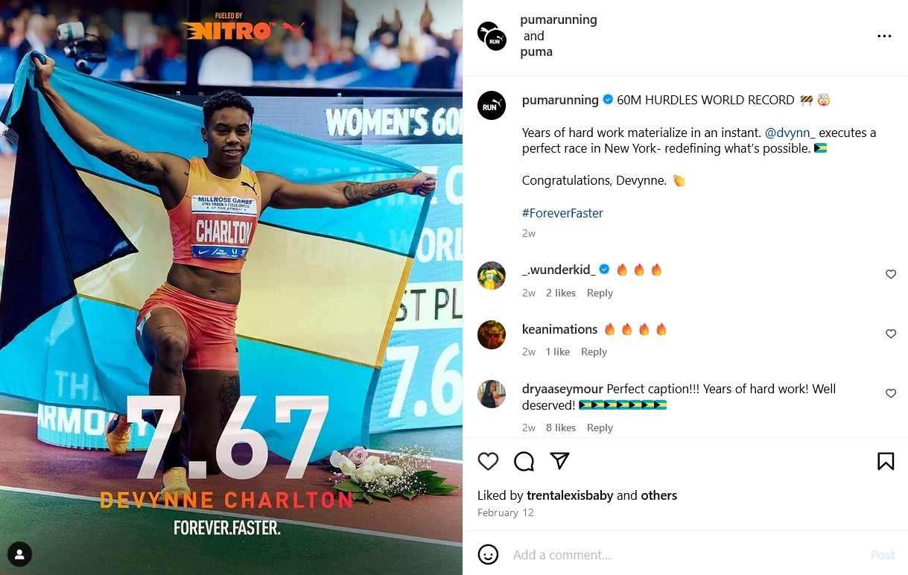The width and height of the screenshot is (908, 575).
Task: Like the post with the heart icon
Action: click(x=488, y=462)
